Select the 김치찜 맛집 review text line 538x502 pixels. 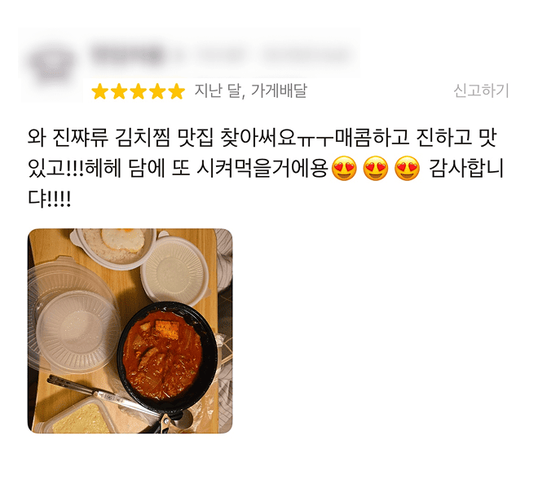262,137
